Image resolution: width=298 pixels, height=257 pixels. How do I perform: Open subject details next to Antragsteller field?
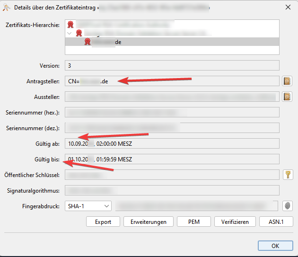pos(287,81)
